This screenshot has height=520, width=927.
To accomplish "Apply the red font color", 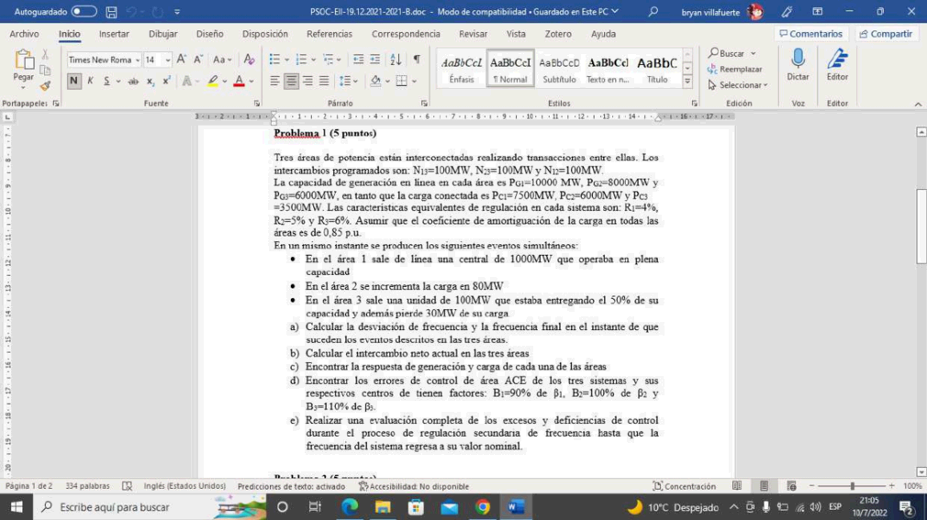I will coord(239,81).
